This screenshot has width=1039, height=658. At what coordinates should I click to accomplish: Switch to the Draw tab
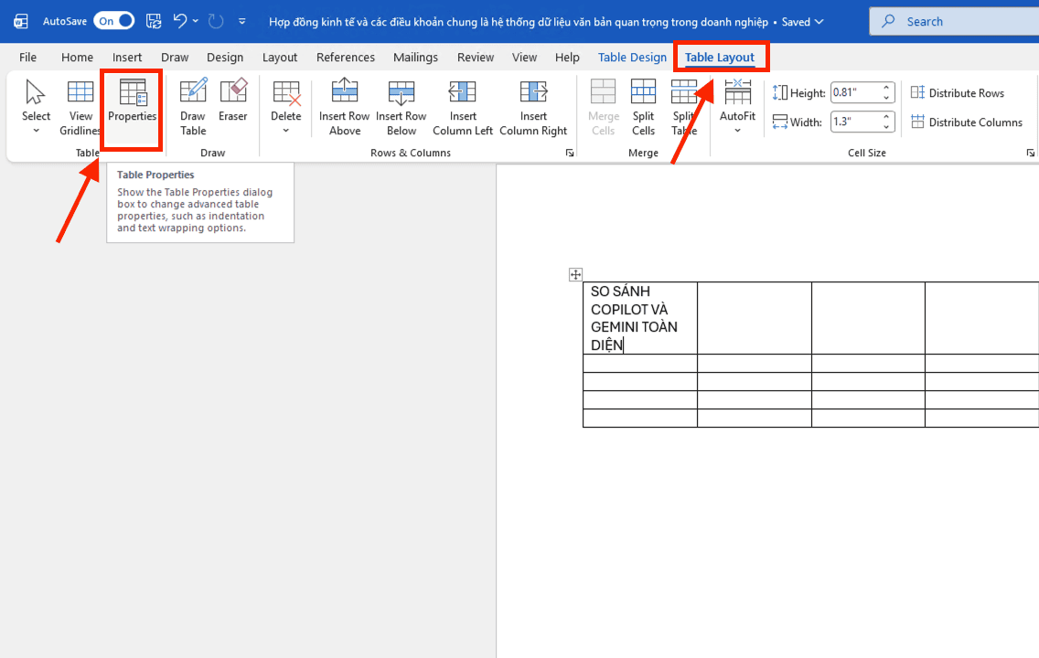(175, 58)
